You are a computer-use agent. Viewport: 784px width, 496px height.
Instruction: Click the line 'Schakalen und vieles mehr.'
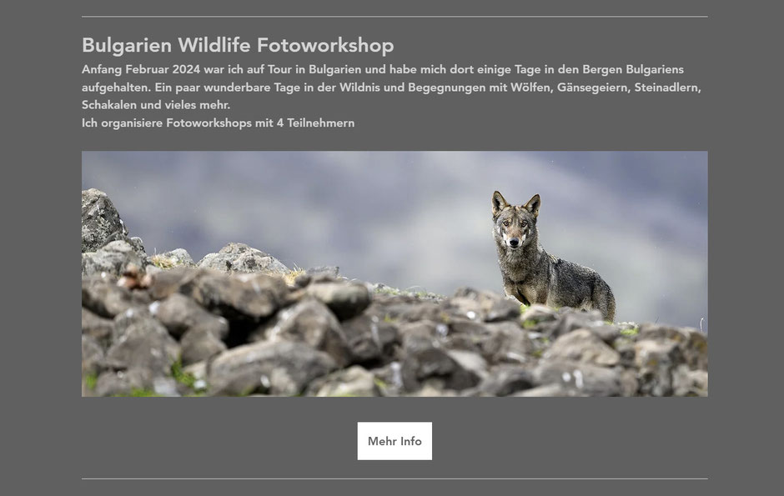coord(156,105)
